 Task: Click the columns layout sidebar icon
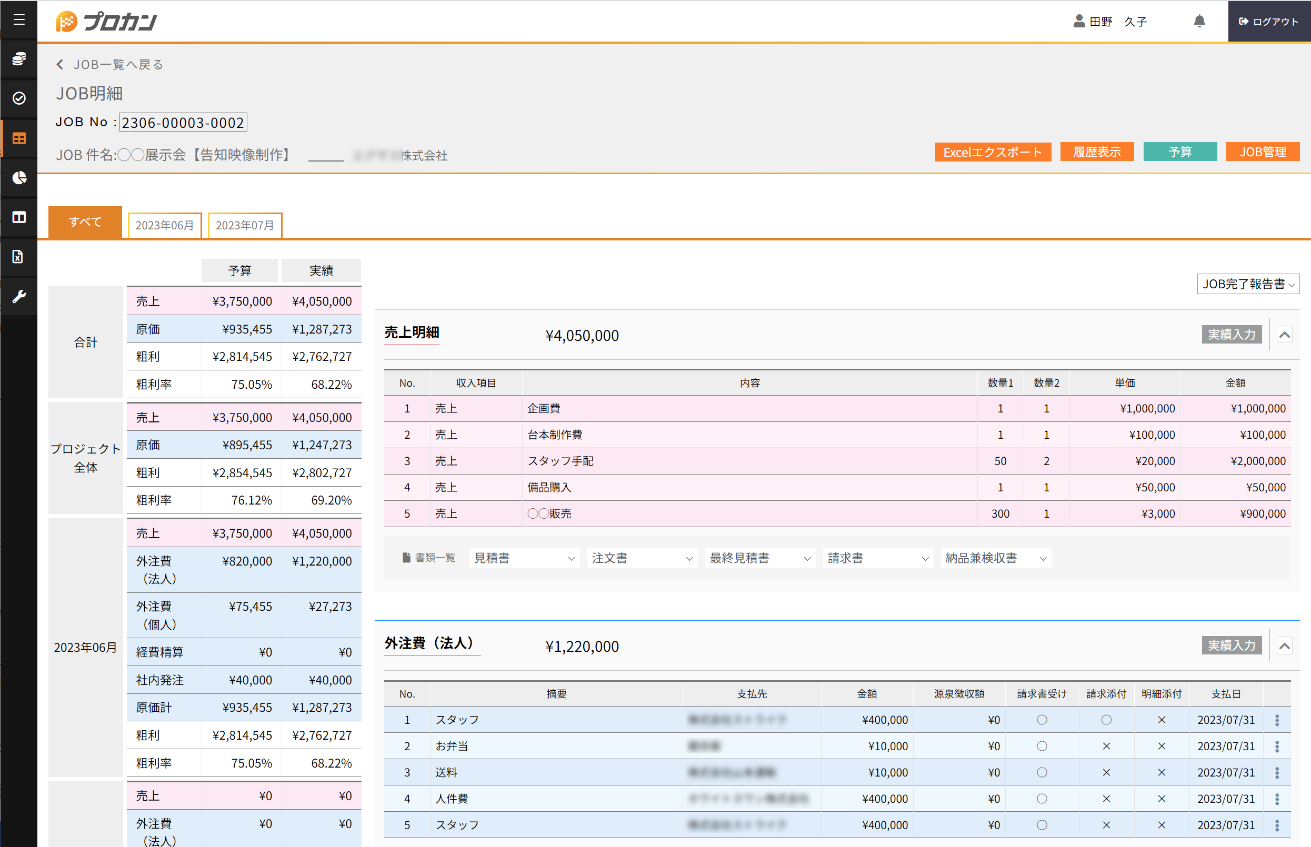tap(19, 217)
